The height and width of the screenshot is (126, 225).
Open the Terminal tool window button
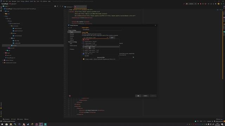pyautogui.click(x=20, y=119)
